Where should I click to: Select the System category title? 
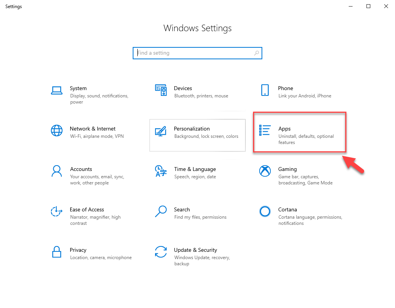pyautogui.click(x=78, y=88)
